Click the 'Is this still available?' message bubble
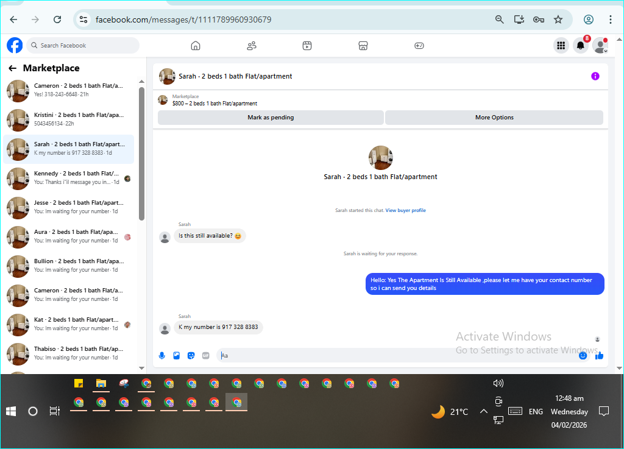624x449 pixels. pos(210,236)
